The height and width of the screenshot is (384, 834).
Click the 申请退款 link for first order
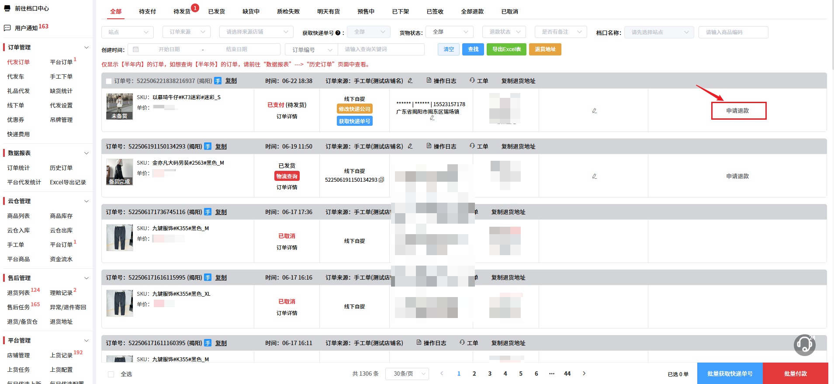pyautogui.click(x=737, y=111)
